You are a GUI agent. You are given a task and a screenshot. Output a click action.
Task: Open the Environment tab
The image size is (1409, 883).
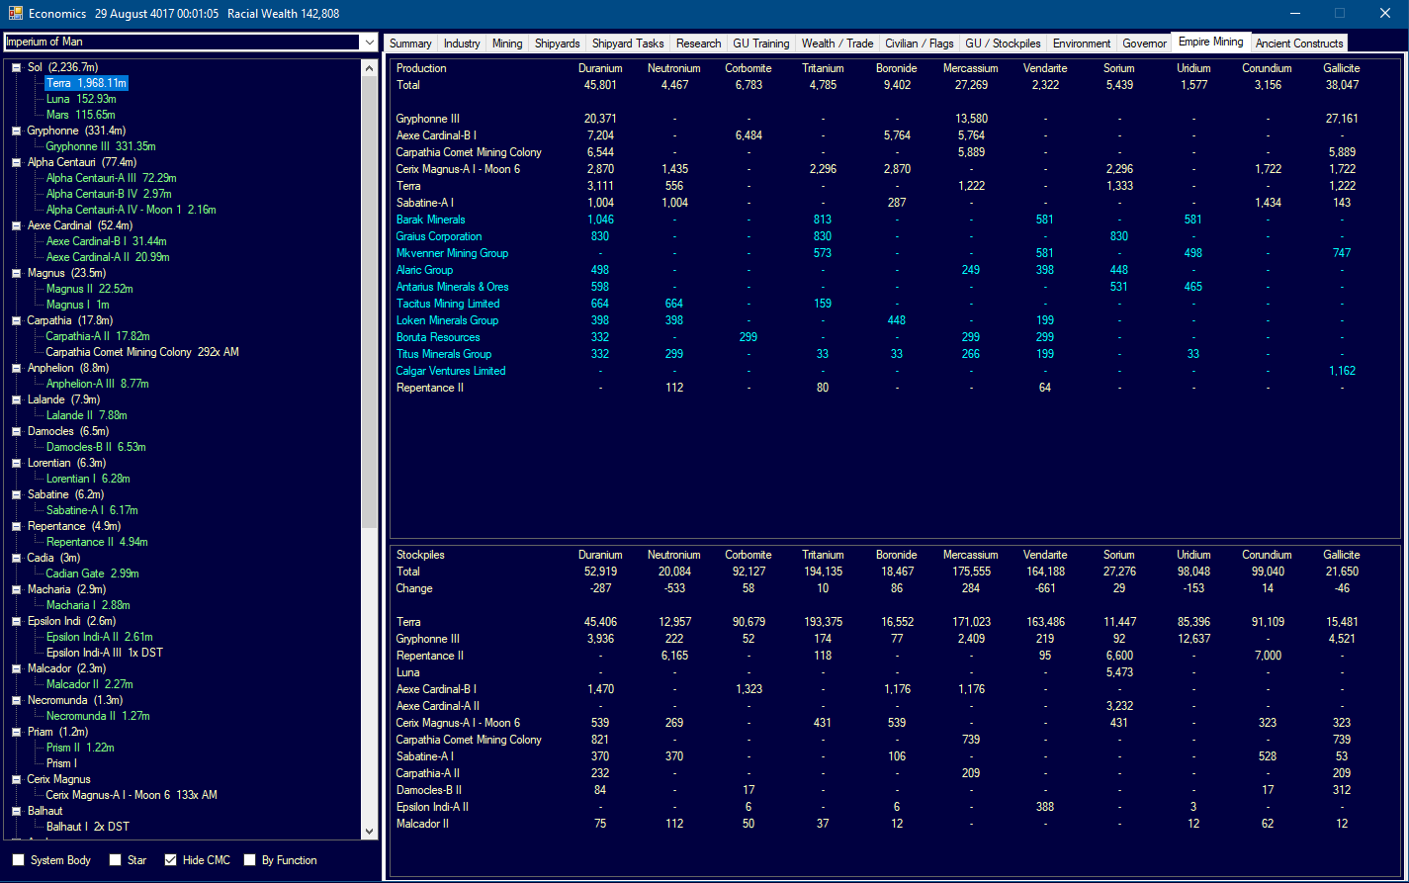pos(1082,44)
